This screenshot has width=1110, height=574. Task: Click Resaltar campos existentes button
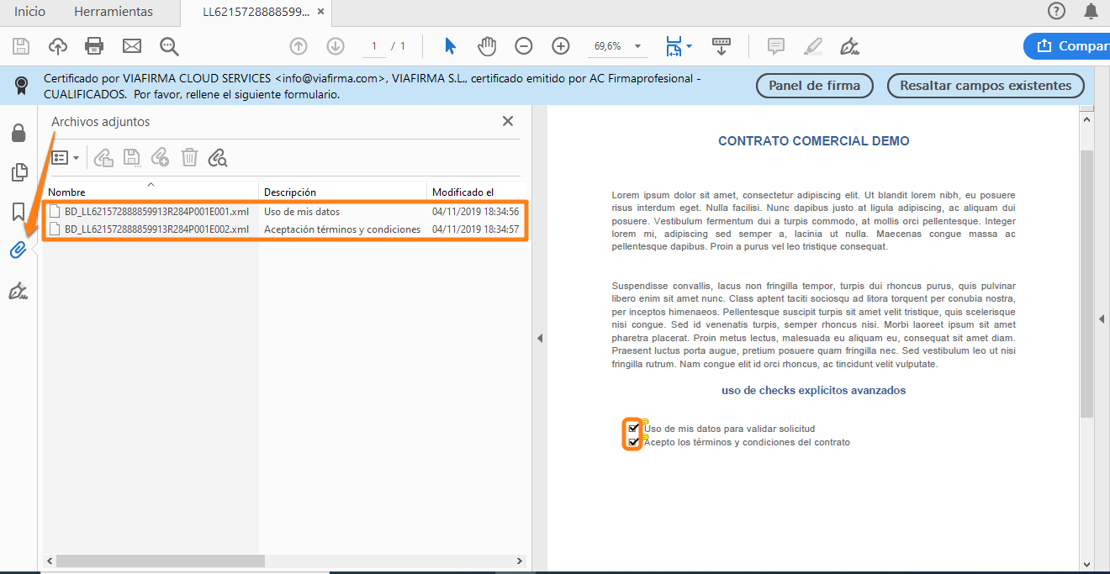(x=986, y=85)
